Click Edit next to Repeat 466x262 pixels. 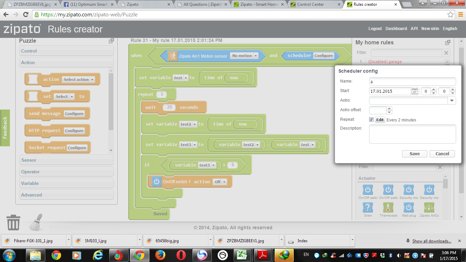coord(380,120)
